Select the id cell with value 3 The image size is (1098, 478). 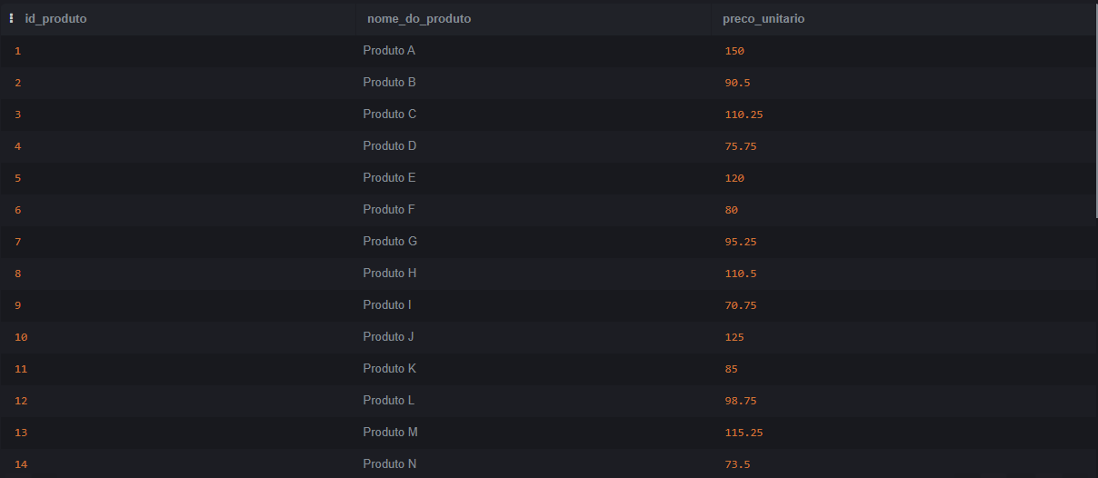(x=17, y=115)
